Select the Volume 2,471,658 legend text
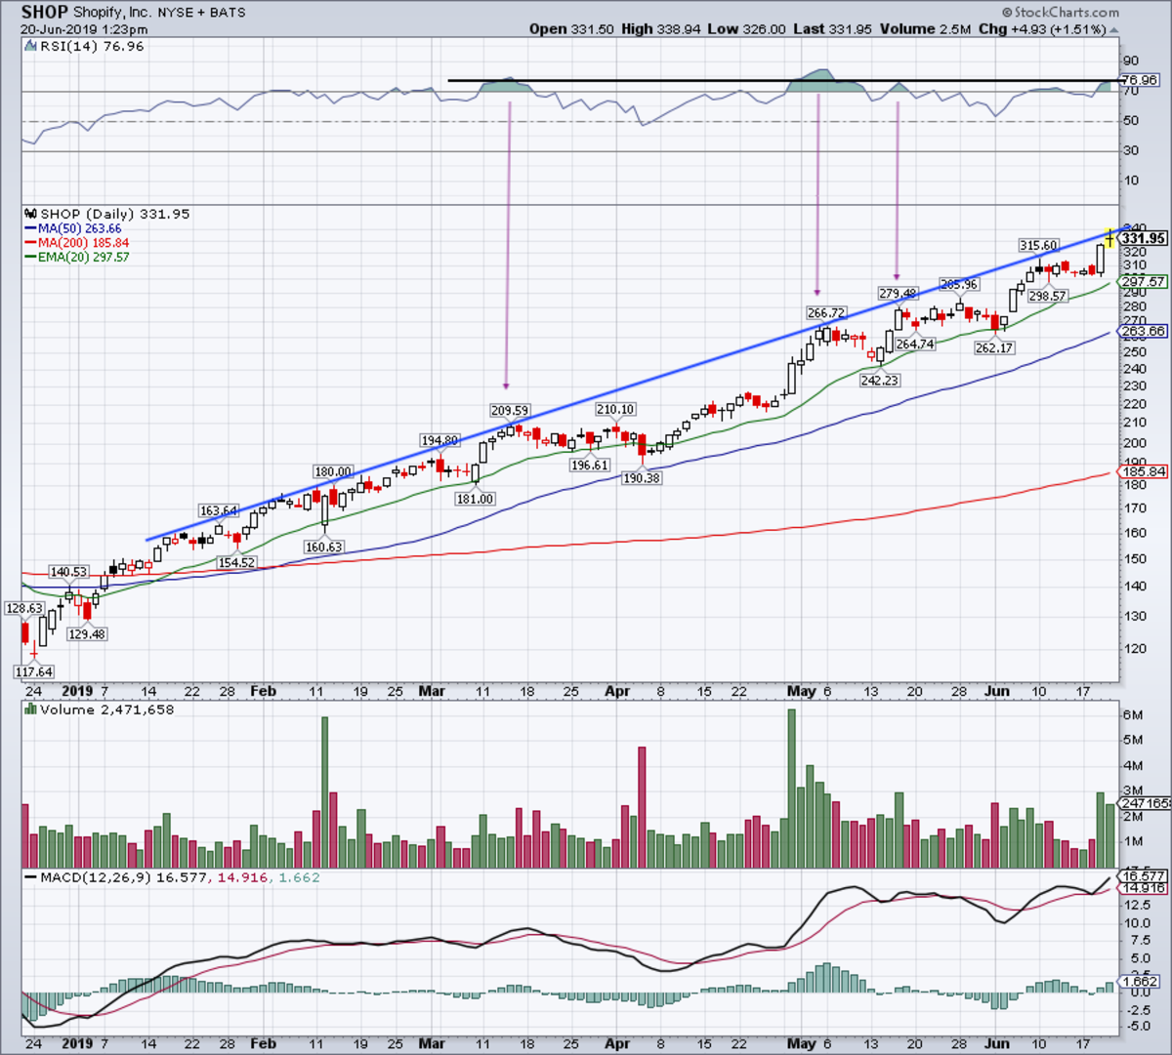Screen dimensions: 1172x1055 (107, 710)
